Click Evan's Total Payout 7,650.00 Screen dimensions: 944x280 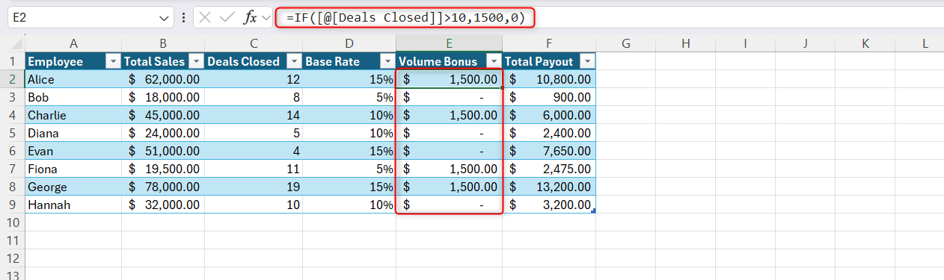(549, 151)
